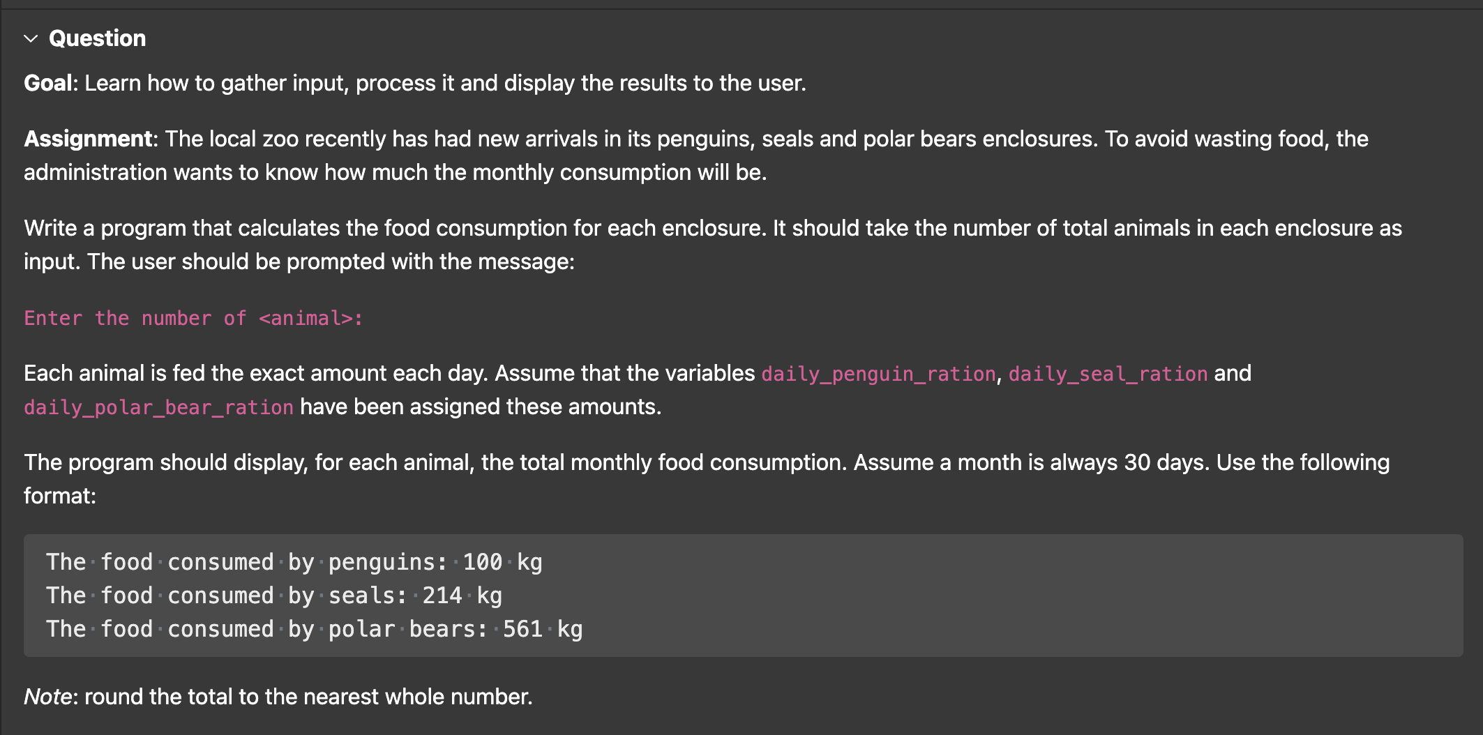The height and width of the screenshot is (735, 1483).
Task: Select the bold Assignment label
Action: 88,139
